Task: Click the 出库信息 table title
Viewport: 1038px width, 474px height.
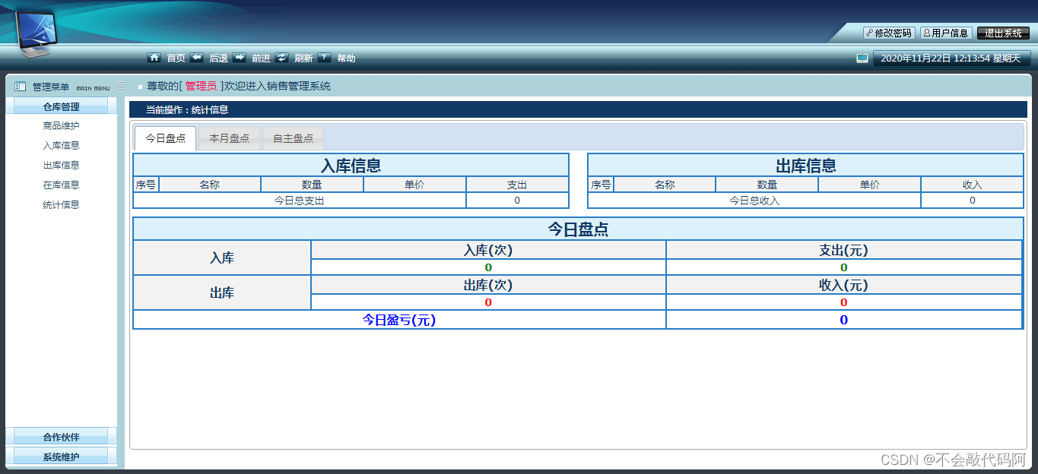Action: click(x=805, y=166)
